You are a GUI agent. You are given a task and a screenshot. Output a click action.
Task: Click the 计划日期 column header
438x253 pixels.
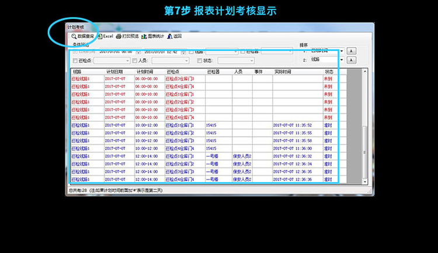114,72
